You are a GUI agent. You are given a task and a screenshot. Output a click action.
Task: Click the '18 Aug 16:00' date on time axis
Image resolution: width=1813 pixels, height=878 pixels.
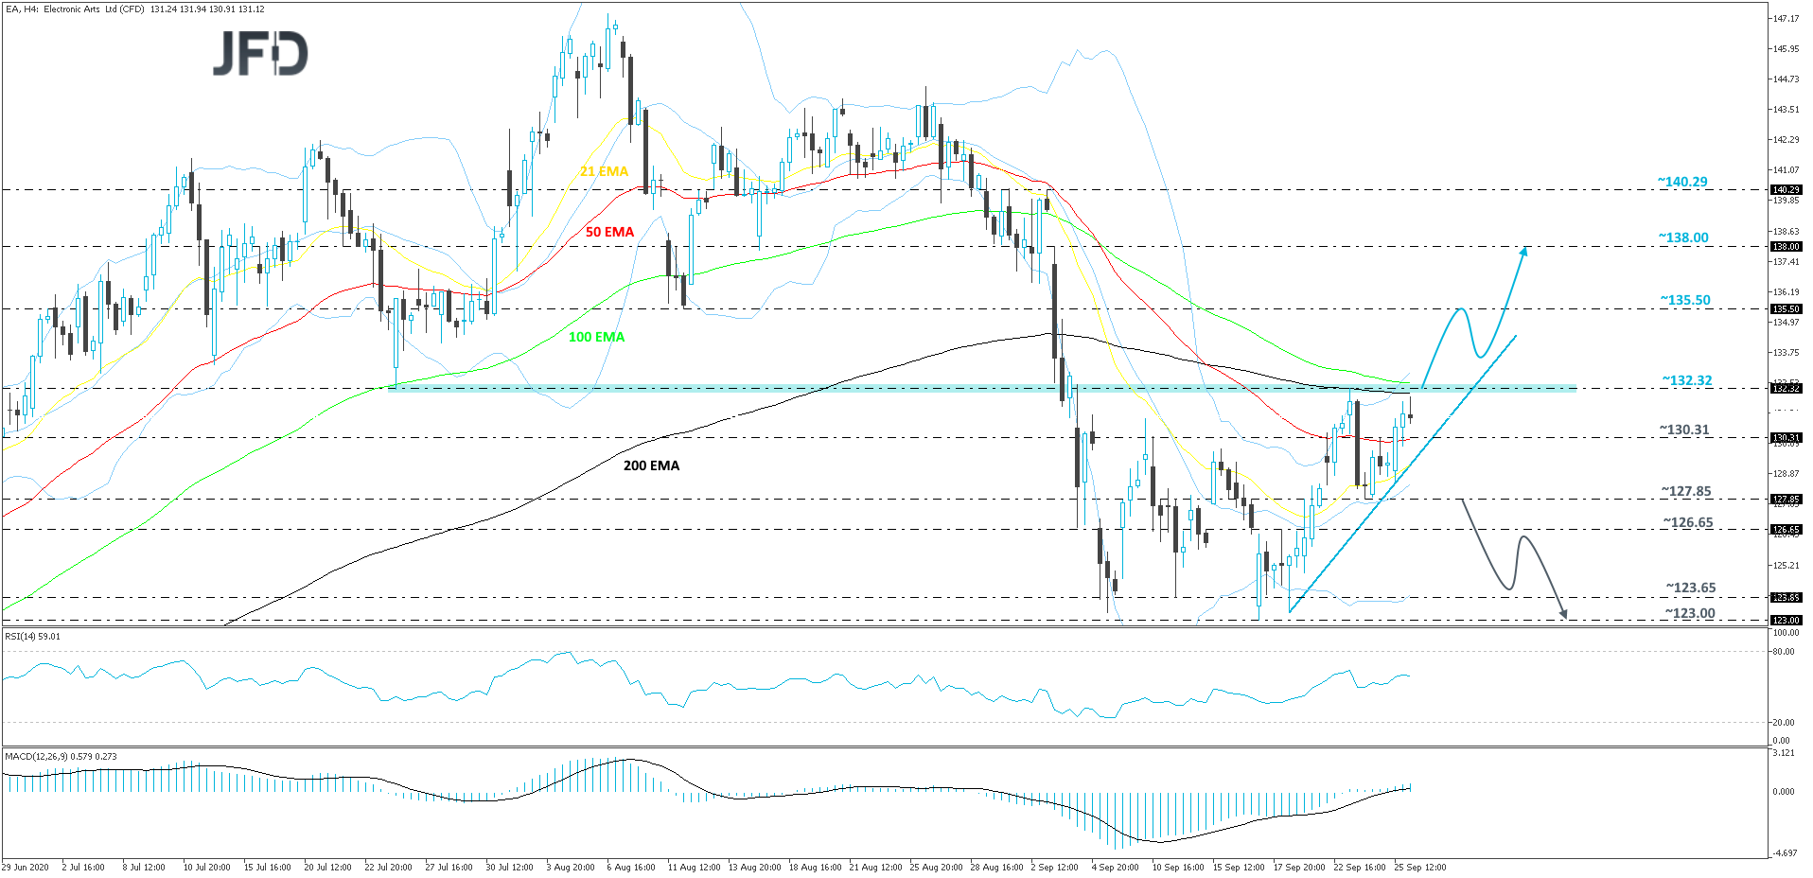tap(815, 867)
